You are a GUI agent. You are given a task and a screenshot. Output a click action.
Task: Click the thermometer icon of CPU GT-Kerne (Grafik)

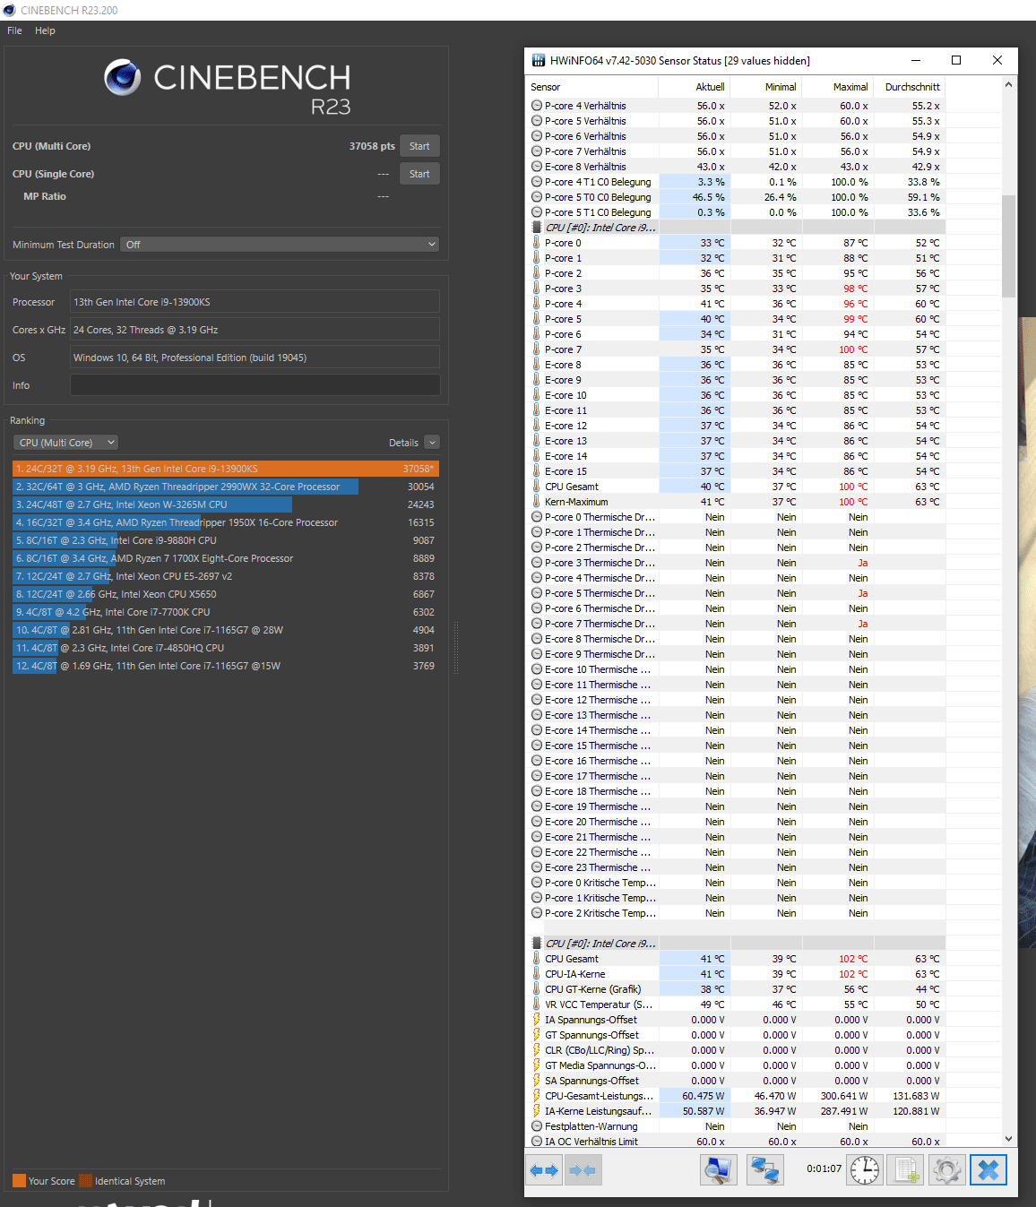click(537, 989)
